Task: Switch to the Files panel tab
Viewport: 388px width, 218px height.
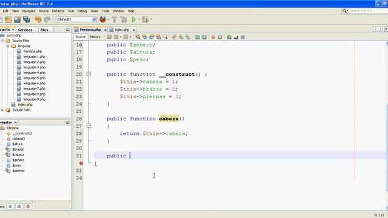Action: [x=44, y=30]
